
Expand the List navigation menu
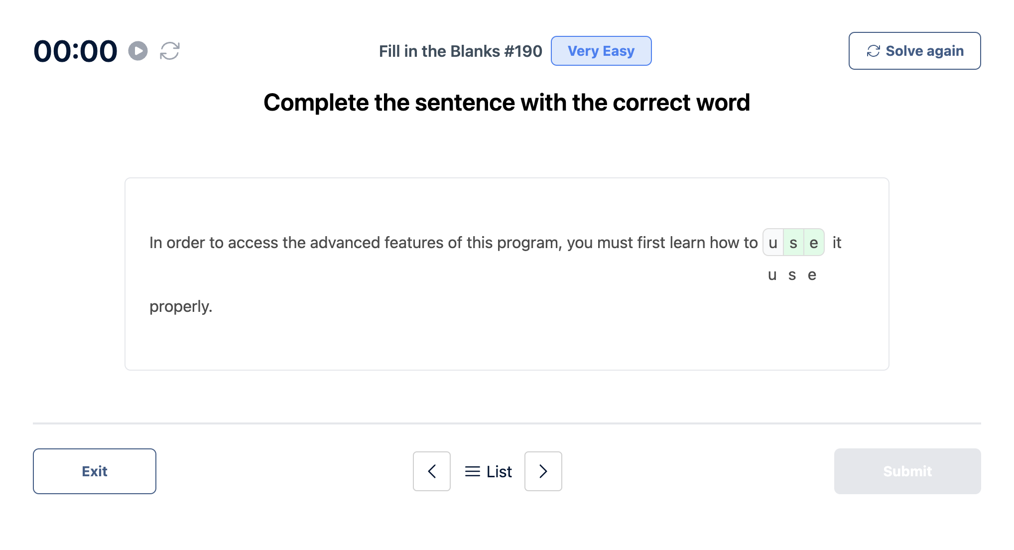[488, 471]
